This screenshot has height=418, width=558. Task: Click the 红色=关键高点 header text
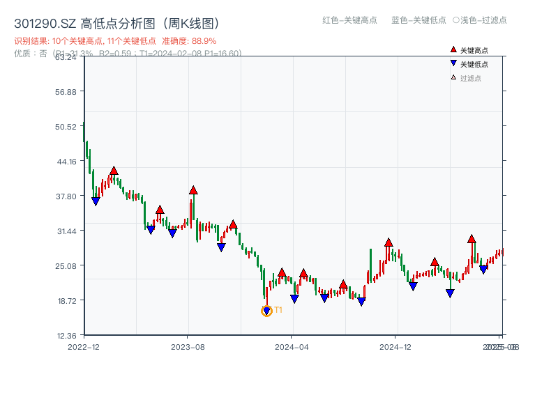click(349, 20)
